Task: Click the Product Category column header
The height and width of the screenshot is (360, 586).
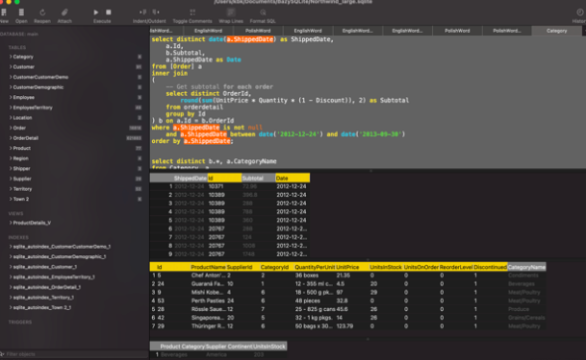Action: [x=183, y=347]
